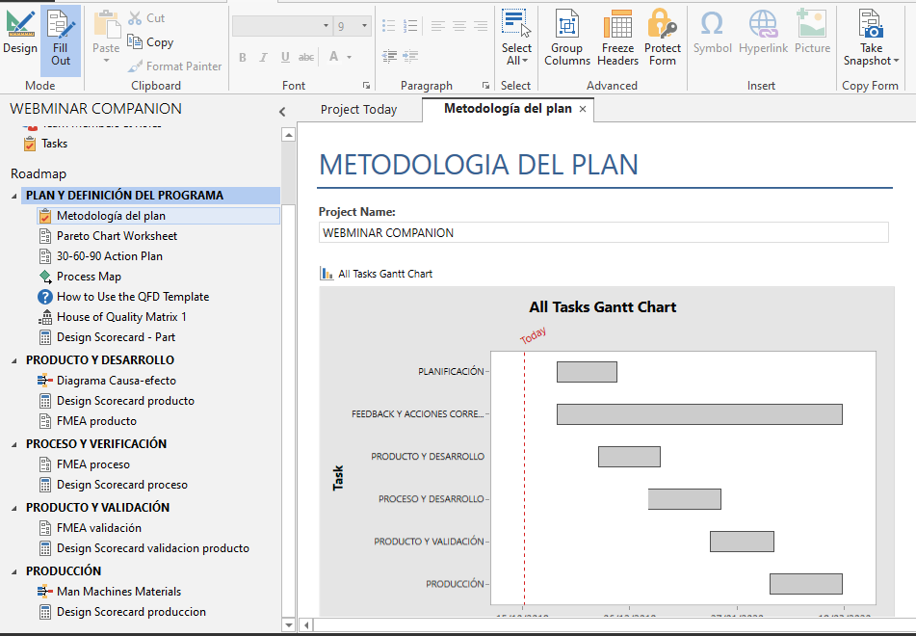Close the Metodología del plan tab
Screen dimensions: 916x636
tap(583, 109)
